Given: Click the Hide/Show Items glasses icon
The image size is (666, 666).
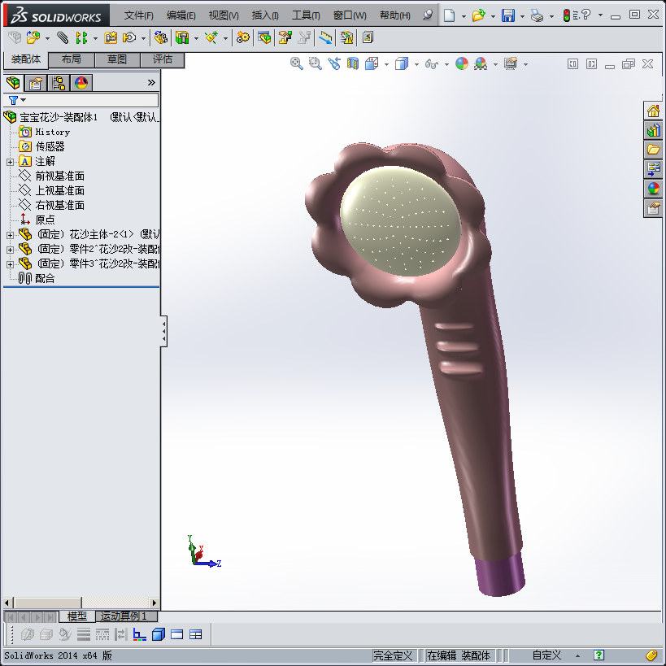Looking at the screenshot, I should click(432, 64).
